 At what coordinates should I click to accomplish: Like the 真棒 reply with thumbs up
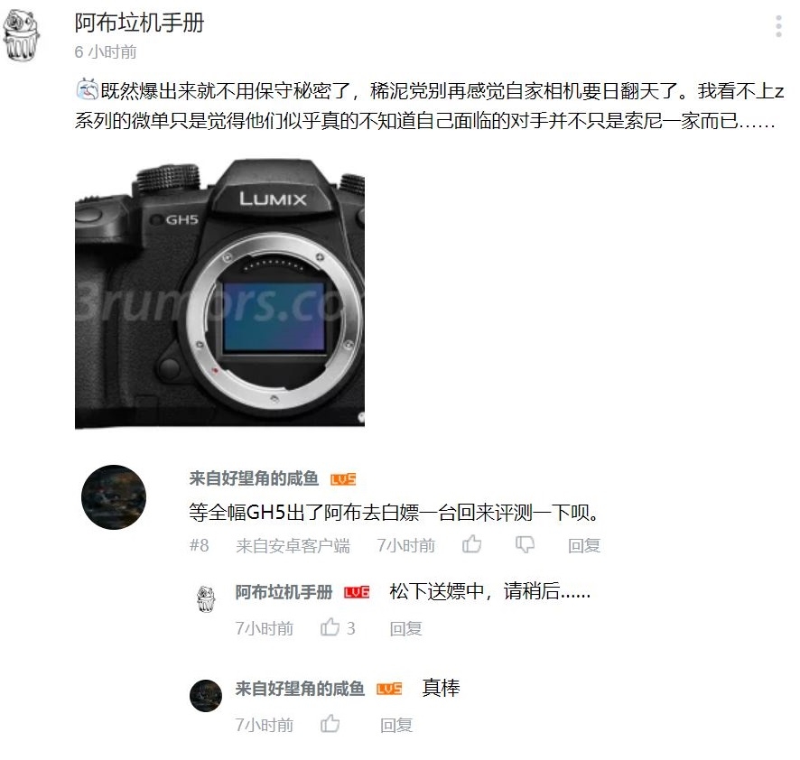tap(330, 724)
